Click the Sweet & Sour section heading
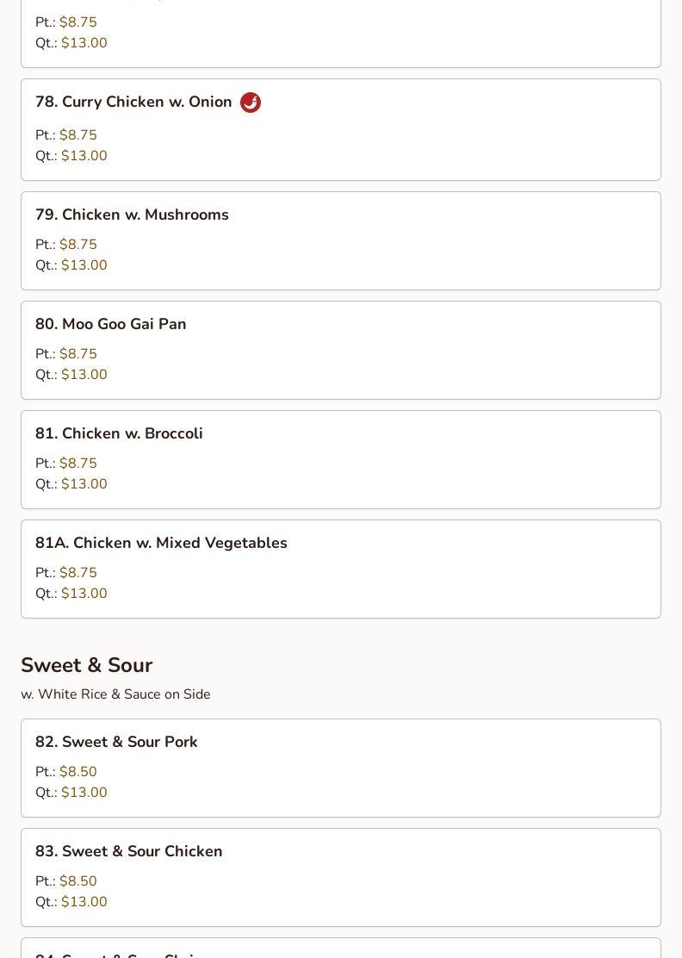 [x=86, y=665]
